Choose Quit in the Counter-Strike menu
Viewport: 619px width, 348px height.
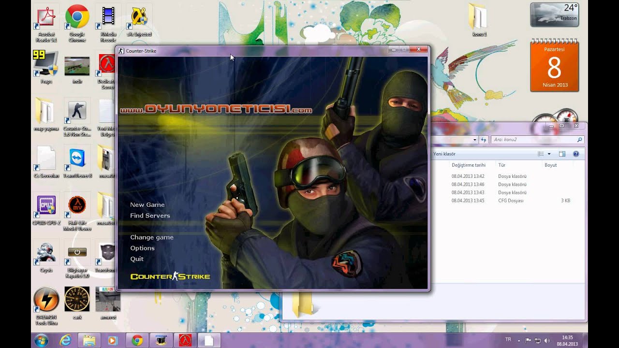click(137, 259)
